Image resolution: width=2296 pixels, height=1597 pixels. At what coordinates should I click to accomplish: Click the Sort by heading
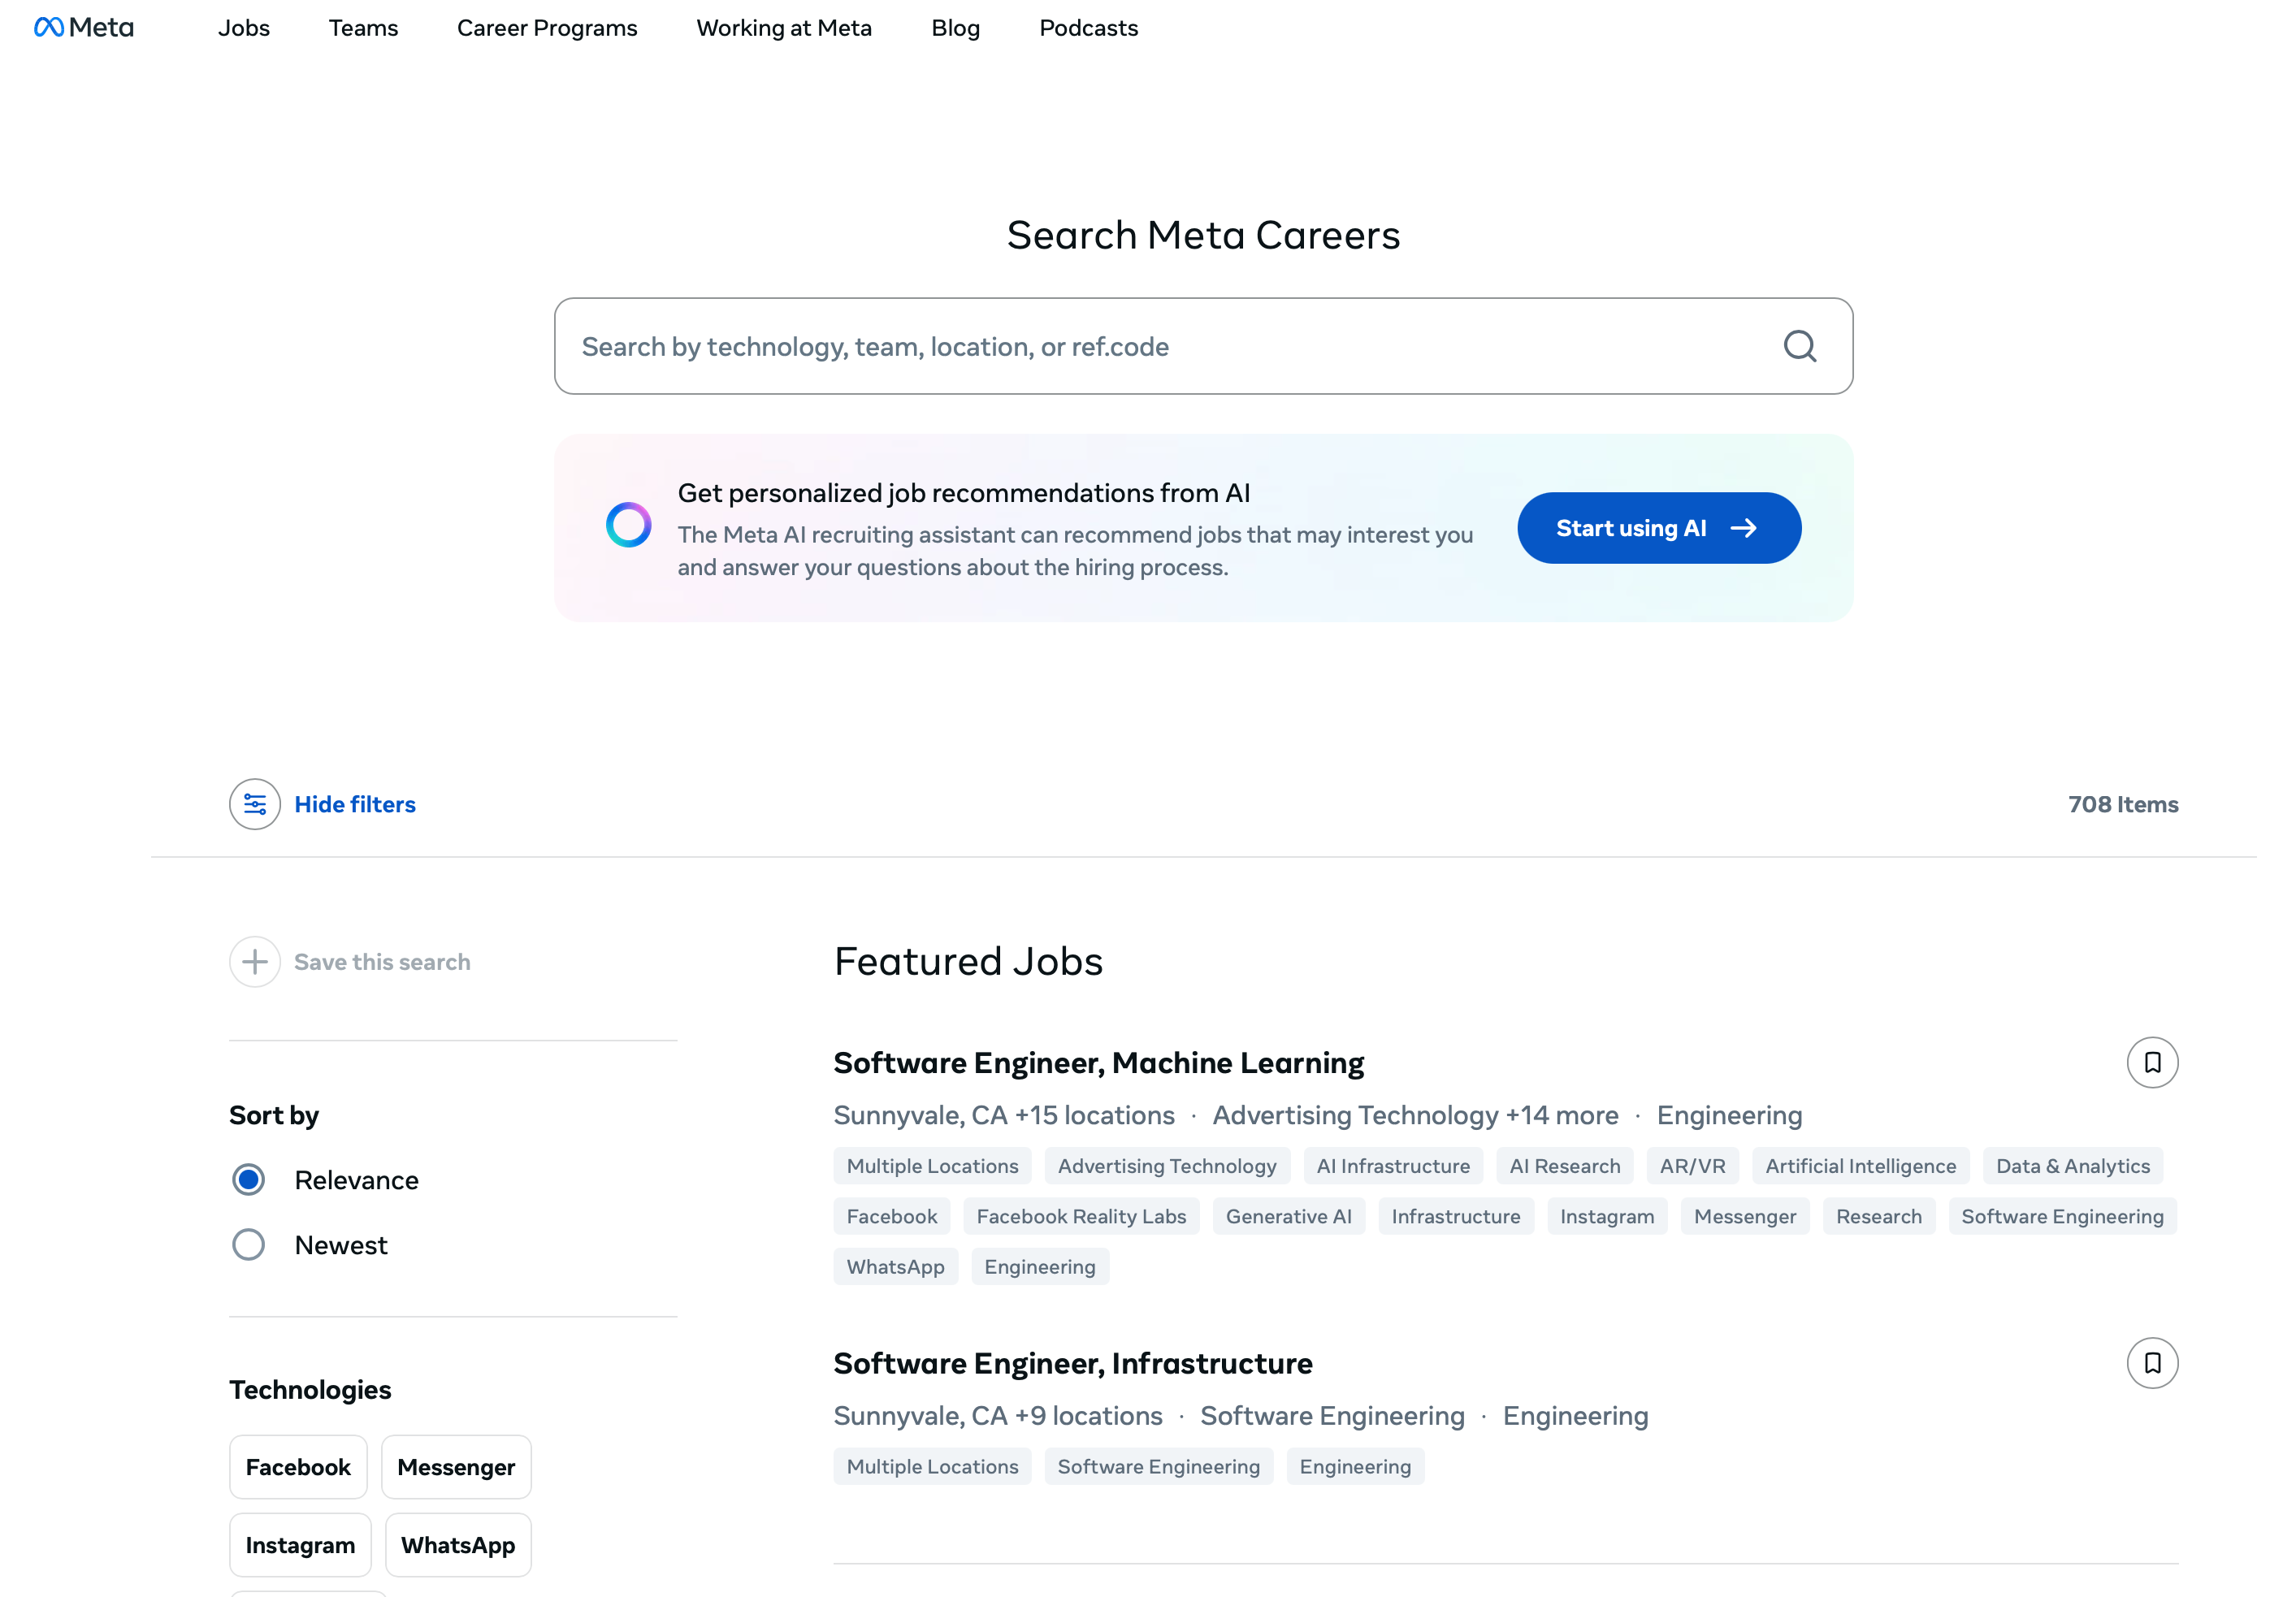pos(274,1115)
